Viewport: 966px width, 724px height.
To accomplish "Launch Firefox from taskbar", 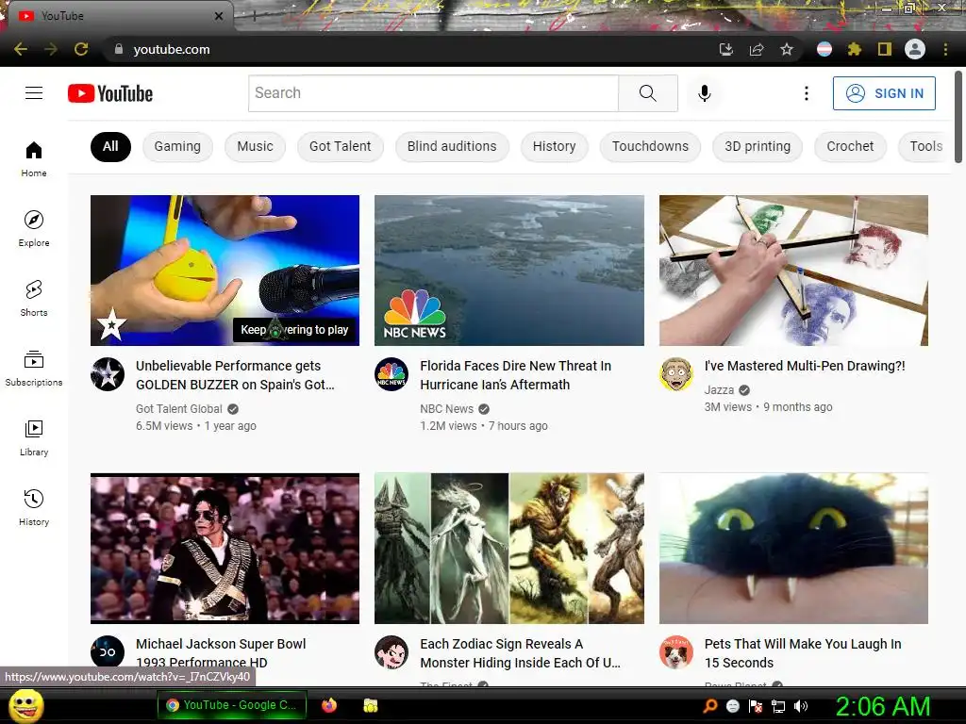I will (329, 705).
